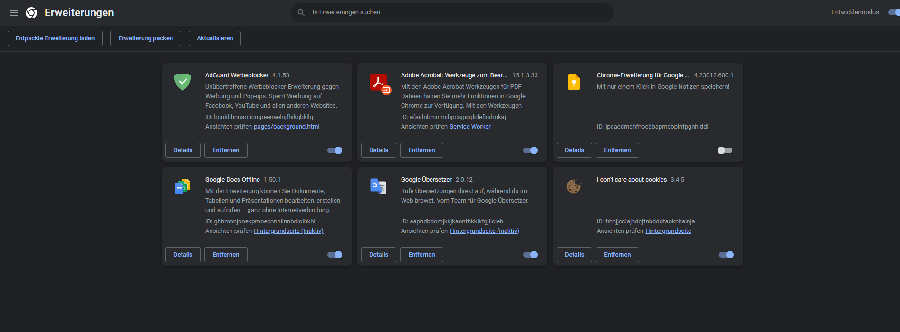Click Entfernen on Adobe Acrobat card
This screenshot has height=332, width=900.
[x=421, y=150]
